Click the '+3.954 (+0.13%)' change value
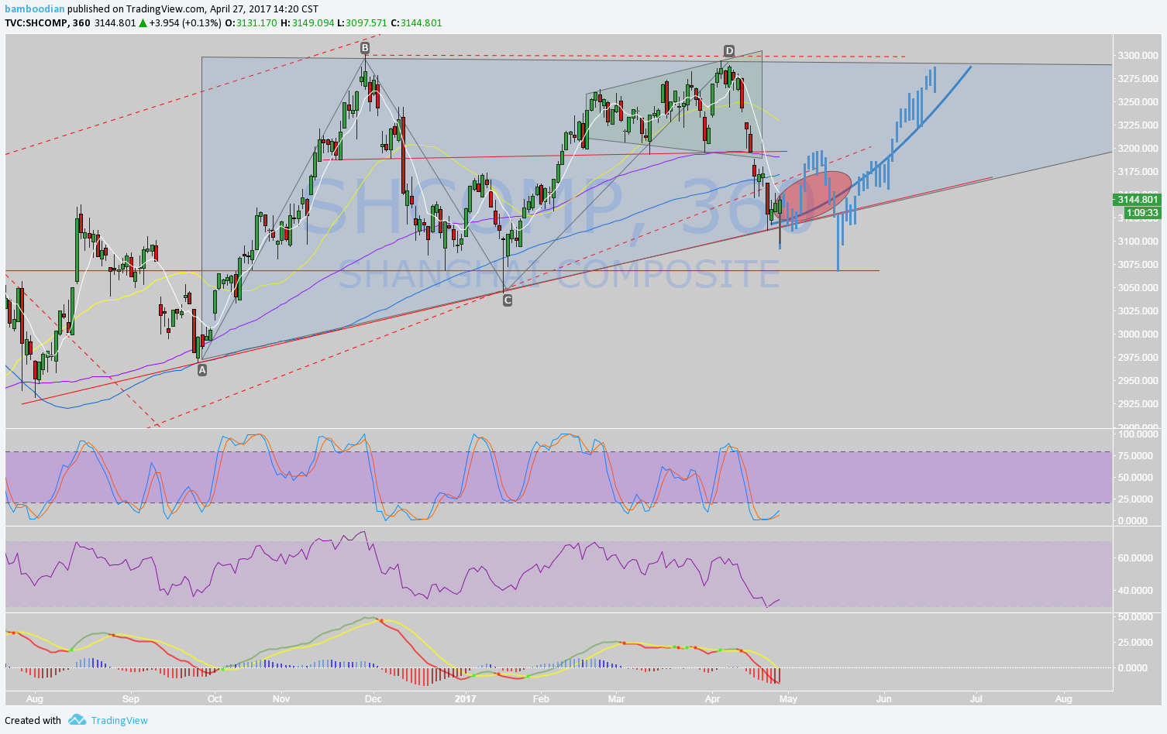Screen dimensions: 1167x734 click(x=184, y=23)
